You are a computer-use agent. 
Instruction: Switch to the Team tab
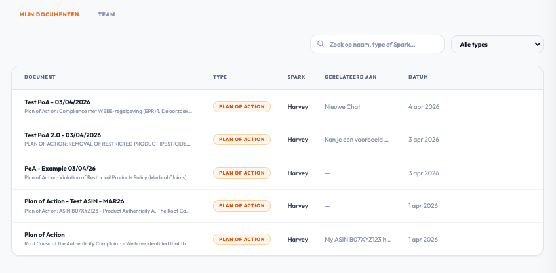coord(106,14)
